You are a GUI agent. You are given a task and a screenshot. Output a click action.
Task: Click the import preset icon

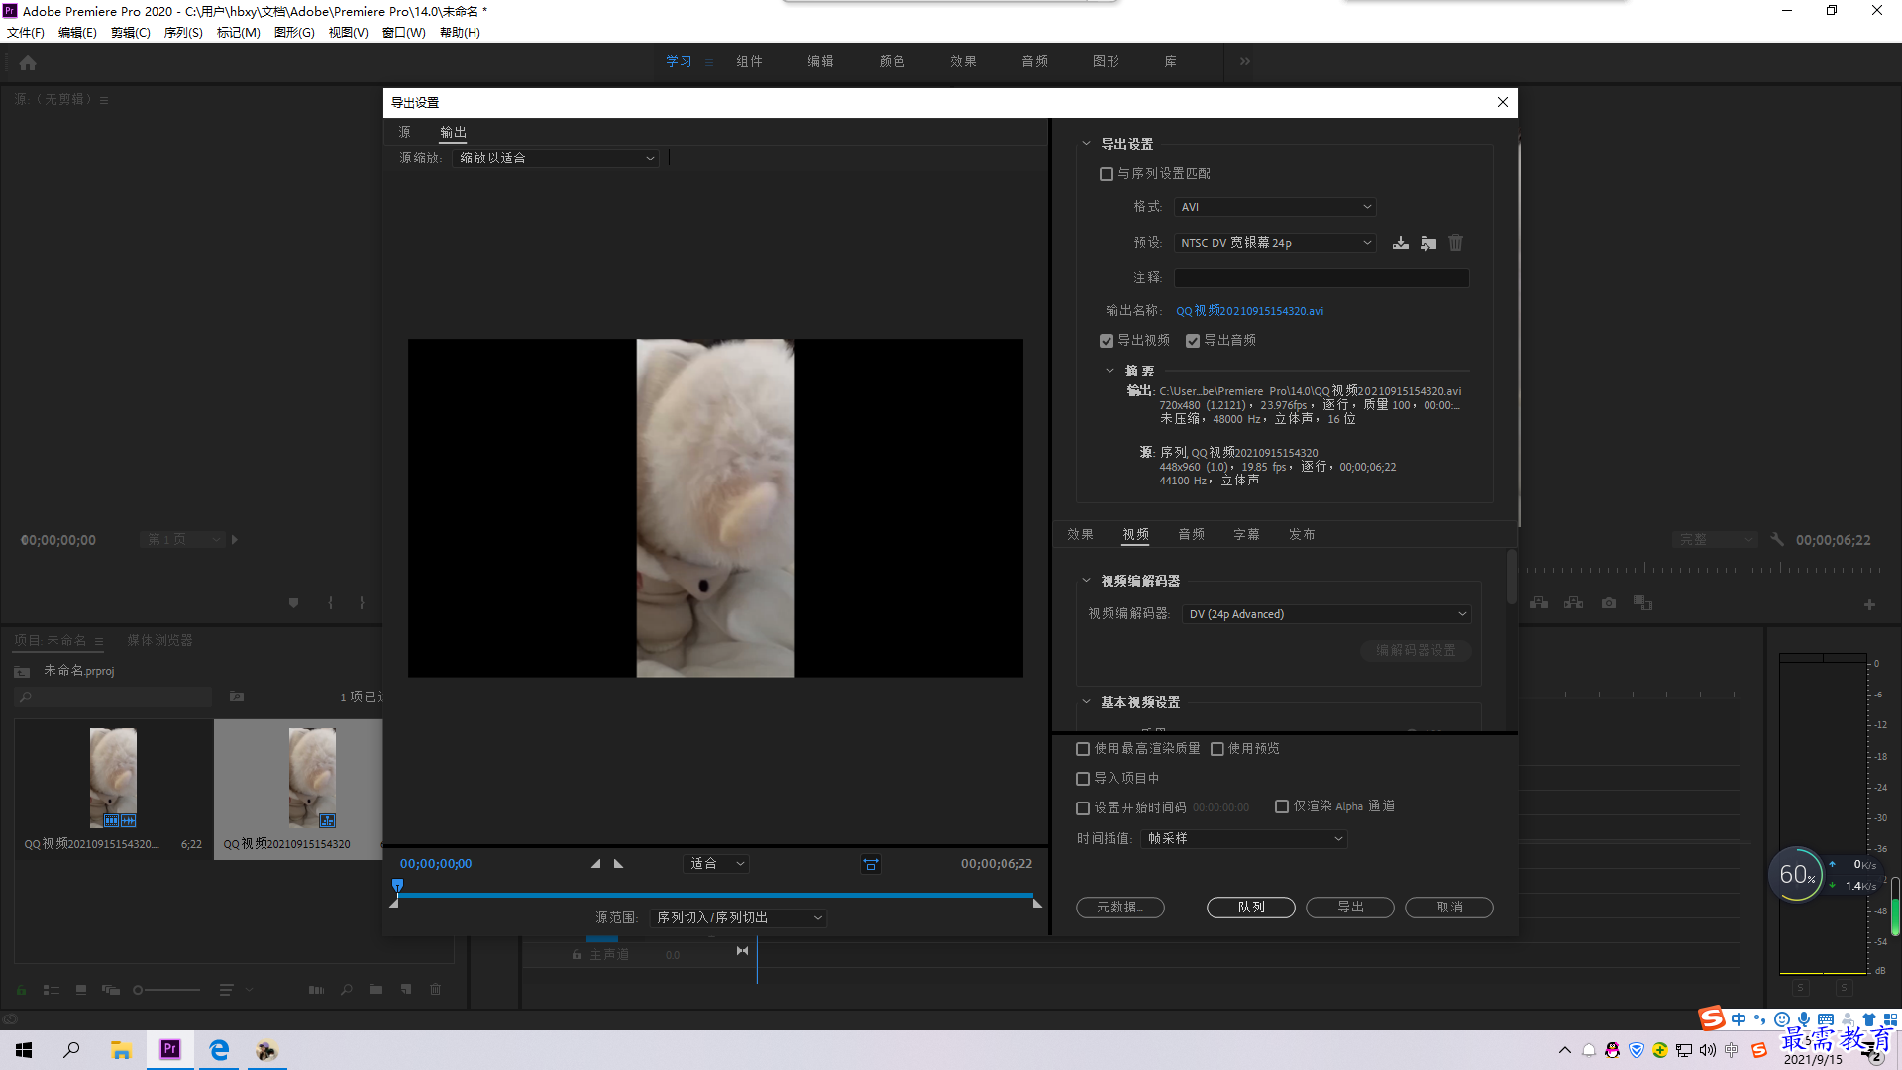(1427, 243)
